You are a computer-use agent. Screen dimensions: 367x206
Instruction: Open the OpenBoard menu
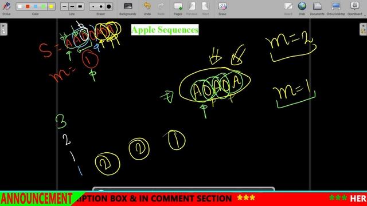[x=355, y=6]
